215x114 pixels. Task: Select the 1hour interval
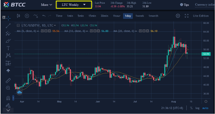pos(116,16)
